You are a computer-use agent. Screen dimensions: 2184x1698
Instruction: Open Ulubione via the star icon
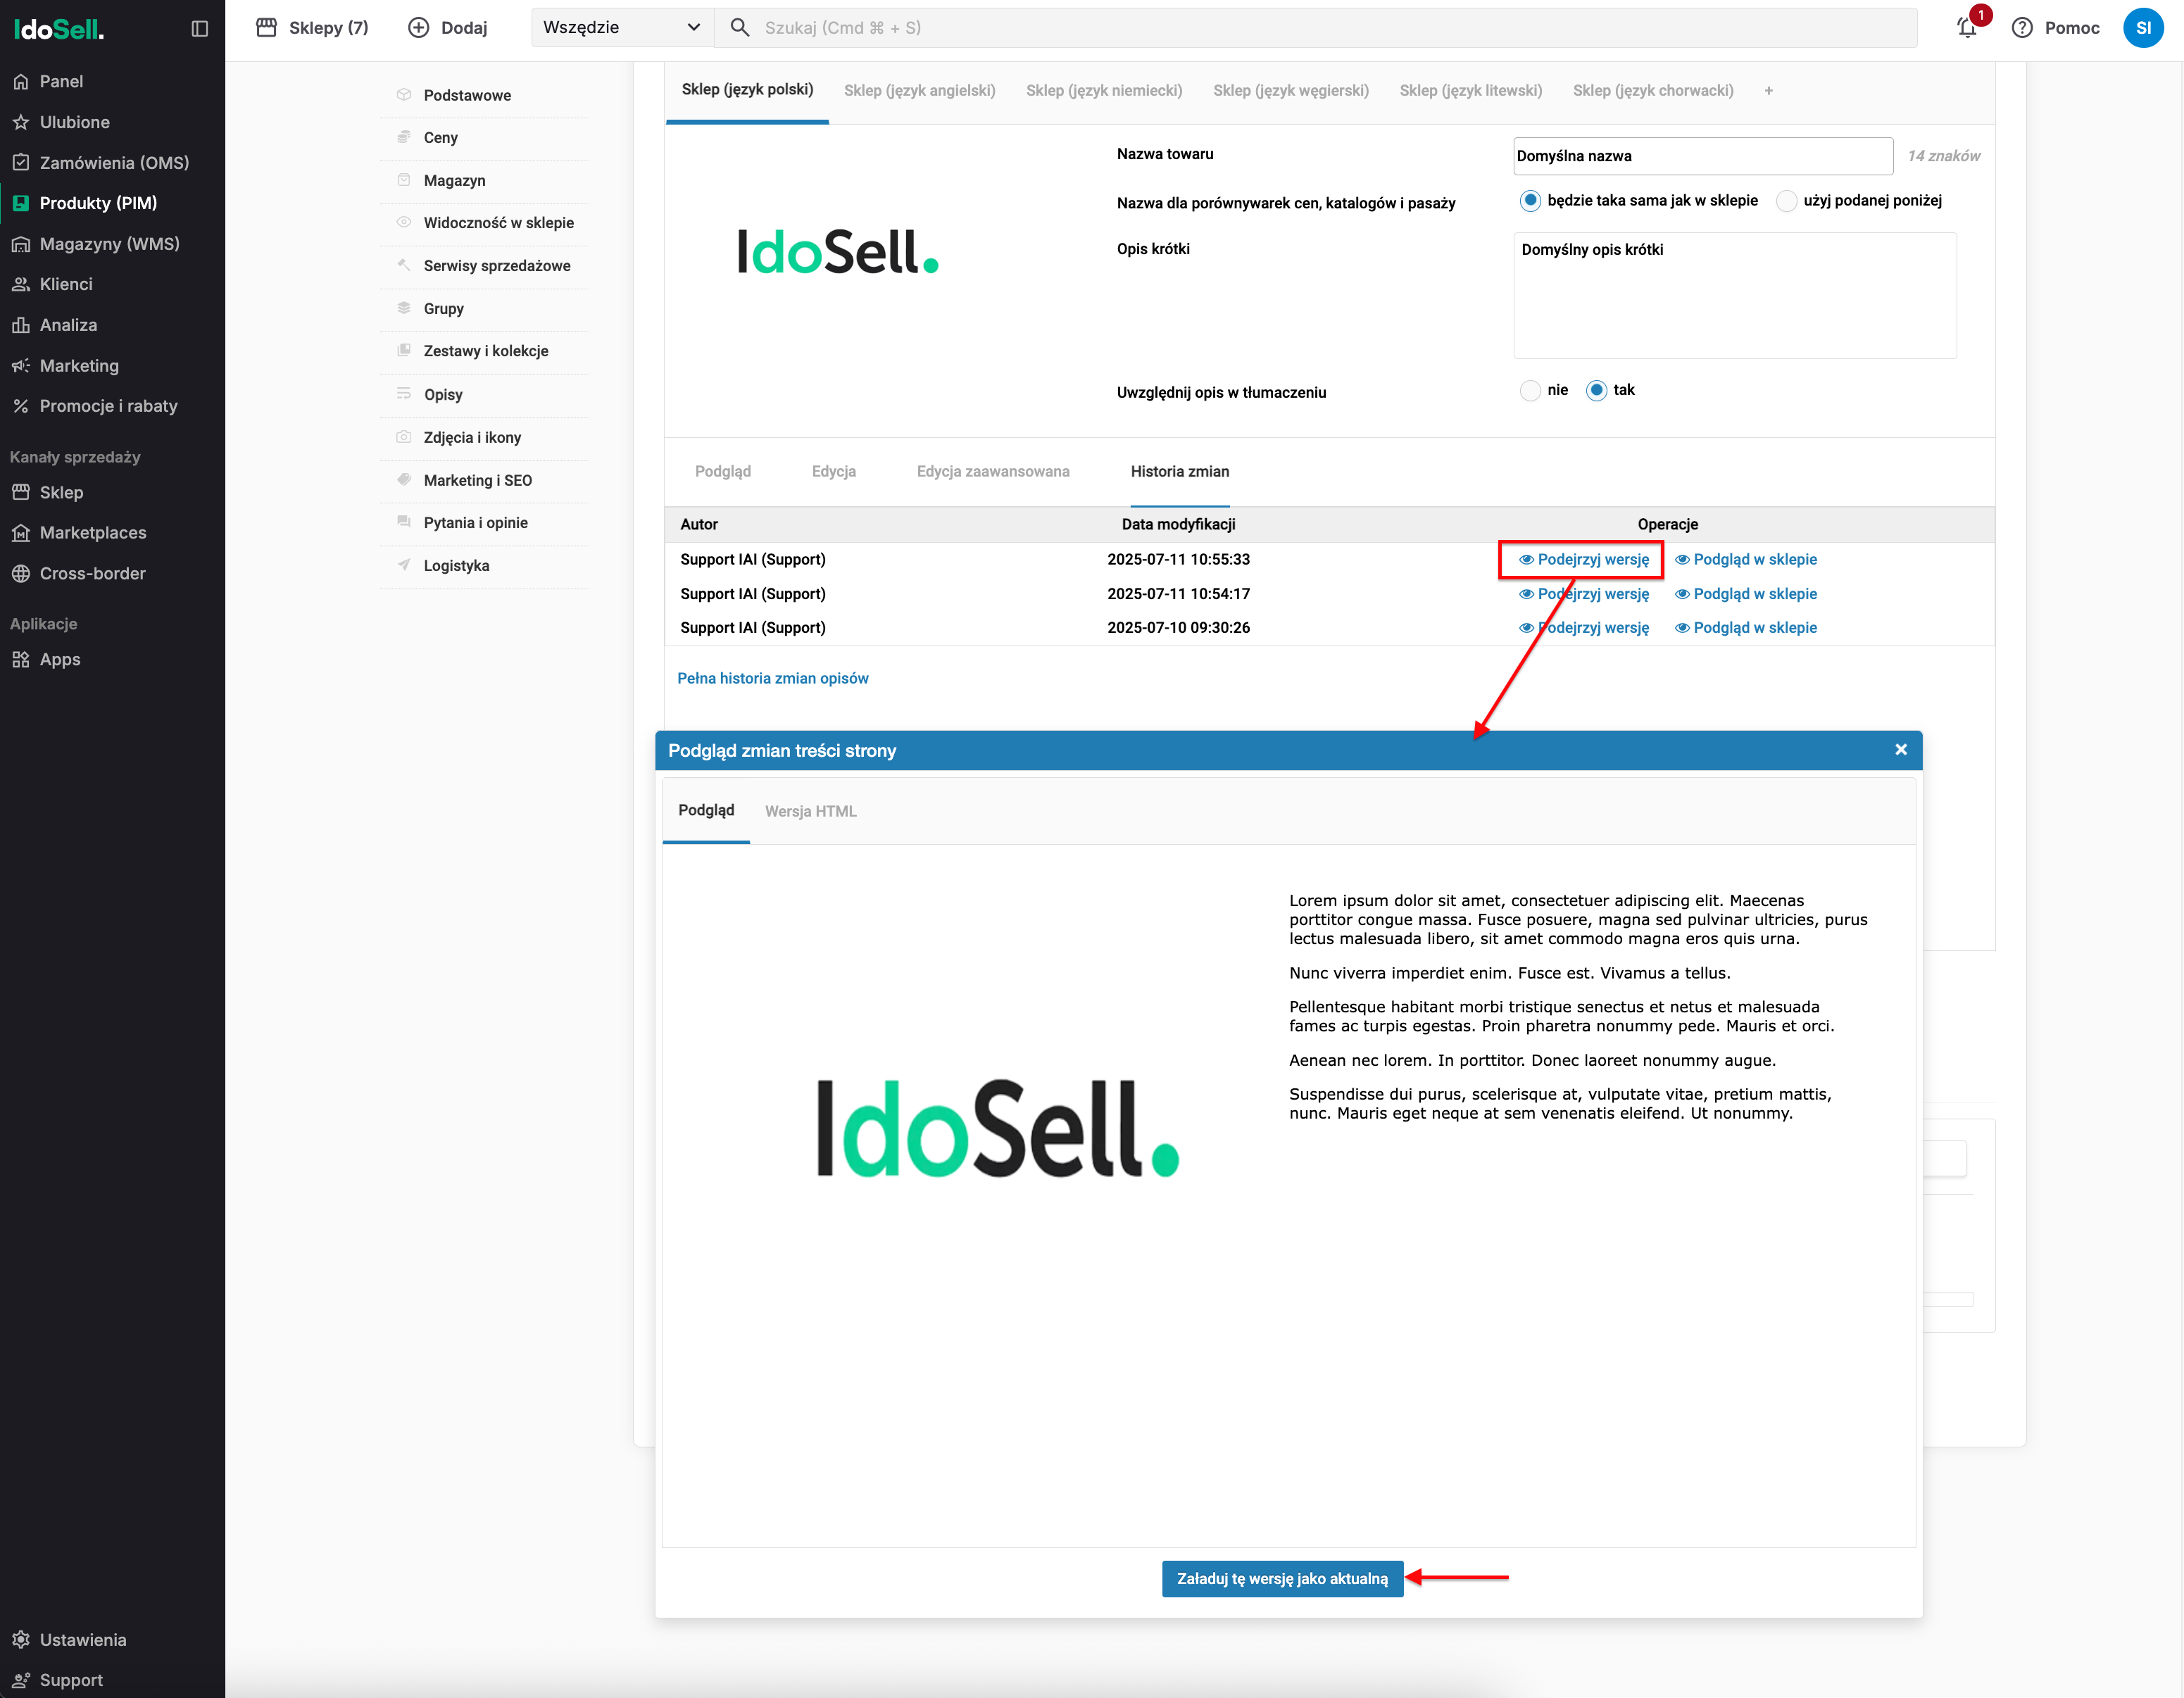click(21, 122)
